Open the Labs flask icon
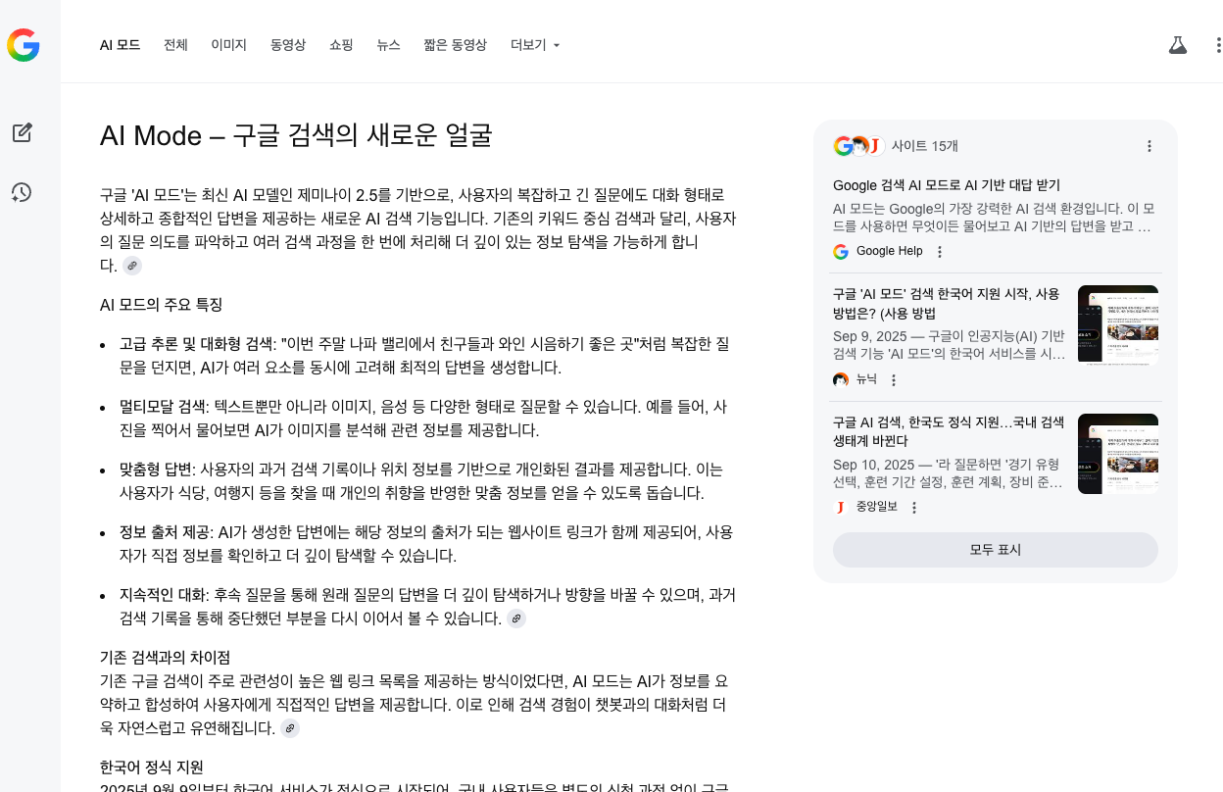 click(x=1178, y=45)
